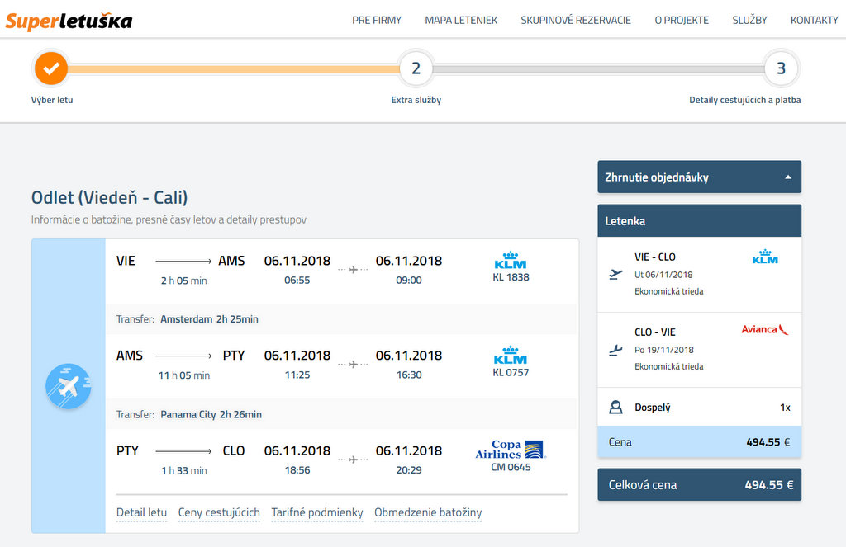Show Ceny cestujúcich details

[219, 512]
